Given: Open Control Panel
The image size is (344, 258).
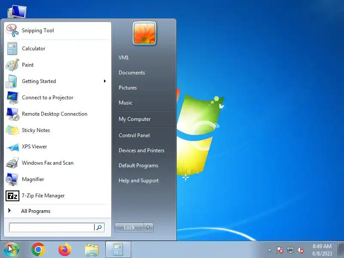Looking at the screenshot, I should click(x=134, y=135).
